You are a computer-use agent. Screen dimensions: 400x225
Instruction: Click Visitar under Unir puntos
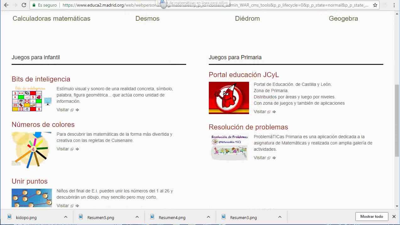(x=63, y=206)
